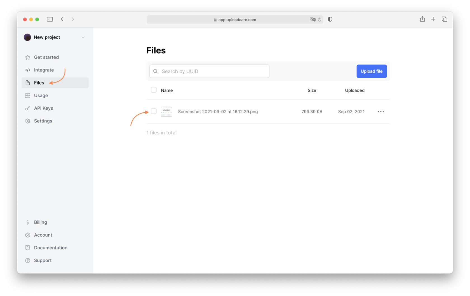Click the code icon beside Integrate

click(28, 70)
